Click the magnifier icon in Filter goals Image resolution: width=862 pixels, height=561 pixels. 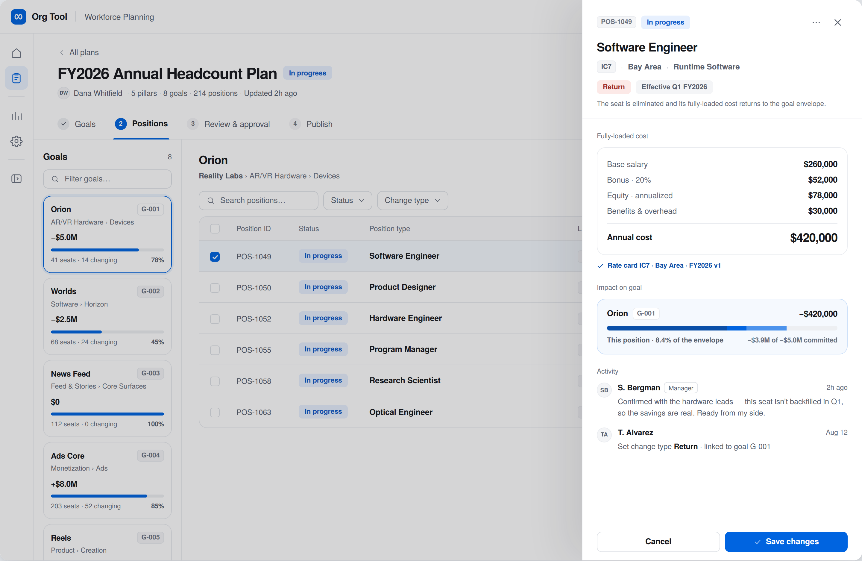55,179
